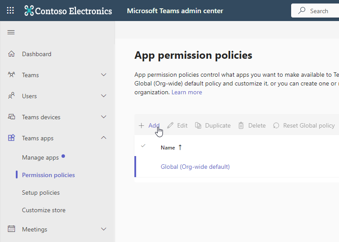
Task: Click the Teams apps icon
Action: (11, 138)
